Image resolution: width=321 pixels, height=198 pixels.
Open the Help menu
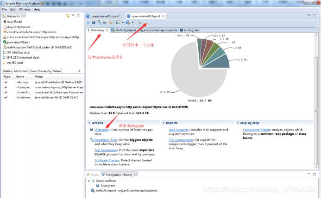click(x=37, y=9)
